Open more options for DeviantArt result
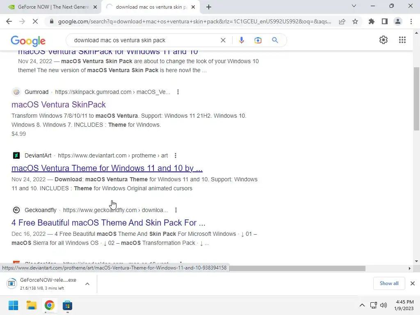 [176, 155]
